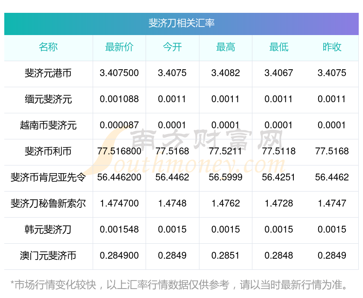Open the 澳门元斐济币 currency pair

click(48, 256)
